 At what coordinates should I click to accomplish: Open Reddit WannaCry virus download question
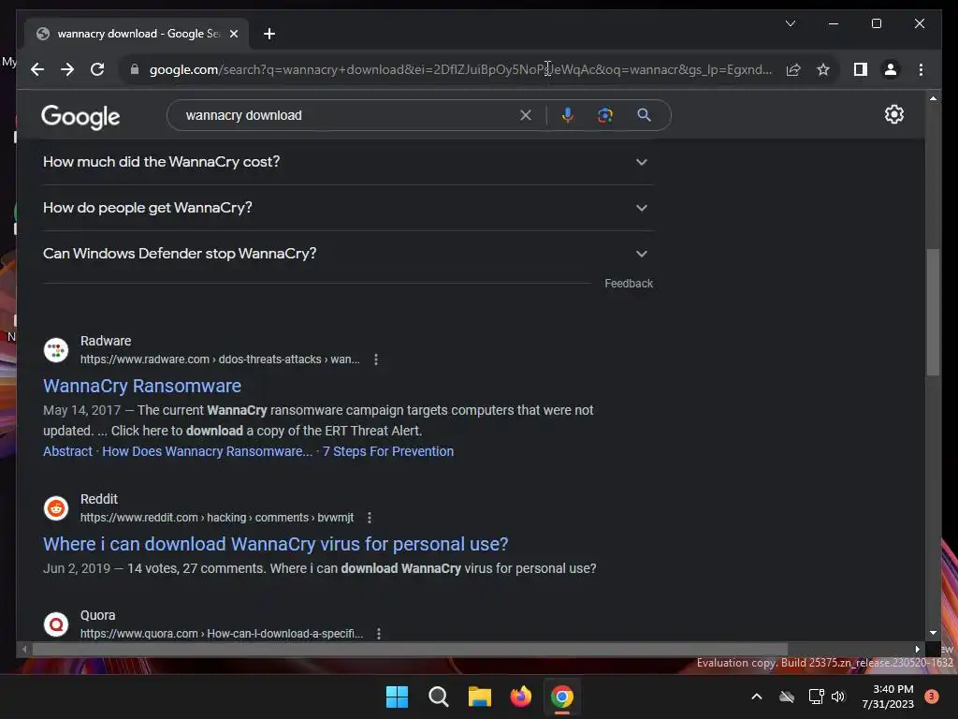coord(276,544)
